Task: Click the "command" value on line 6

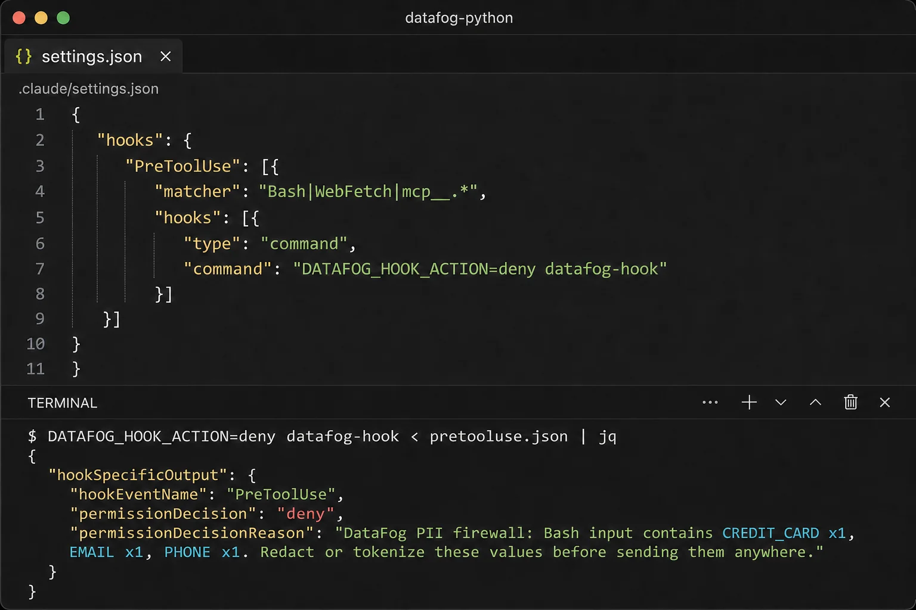Action: click(304, 244)
